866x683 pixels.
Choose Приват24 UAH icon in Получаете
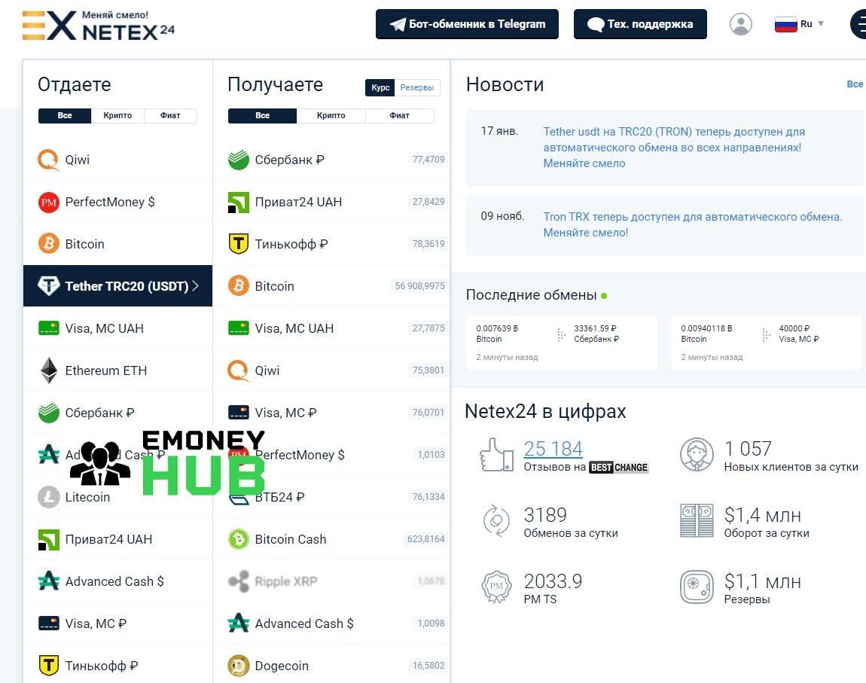239,202
